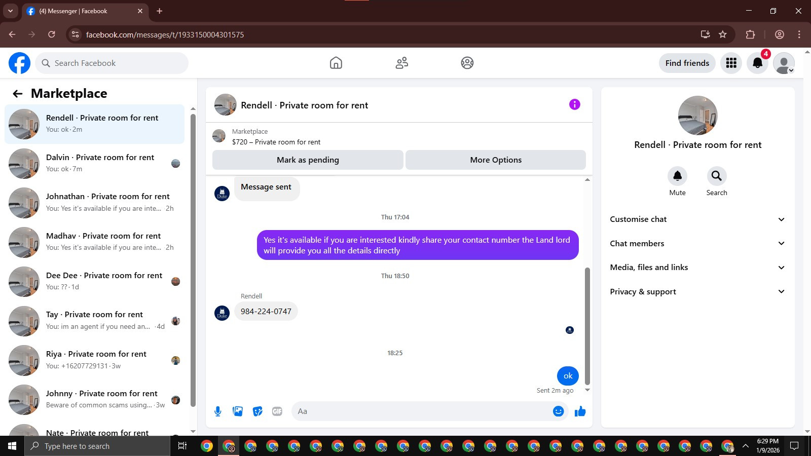Open the Menu grid icon

tap(731, 63)
